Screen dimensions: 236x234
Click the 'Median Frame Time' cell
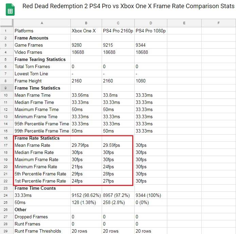tap(42, 102)
